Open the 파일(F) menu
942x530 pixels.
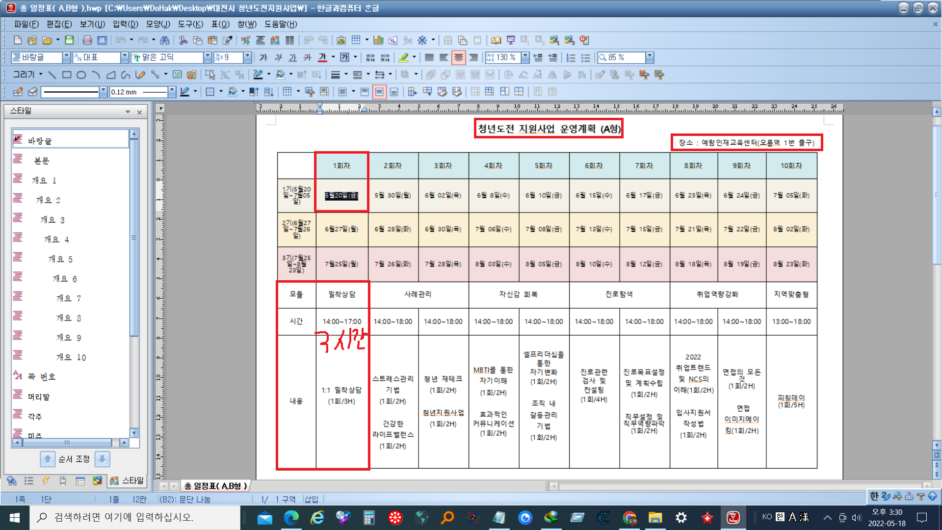pyautogui.click(x=26, y=24)
